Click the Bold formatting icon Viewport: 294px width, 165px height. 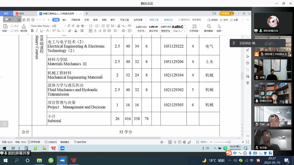click(x=32, y=31)
